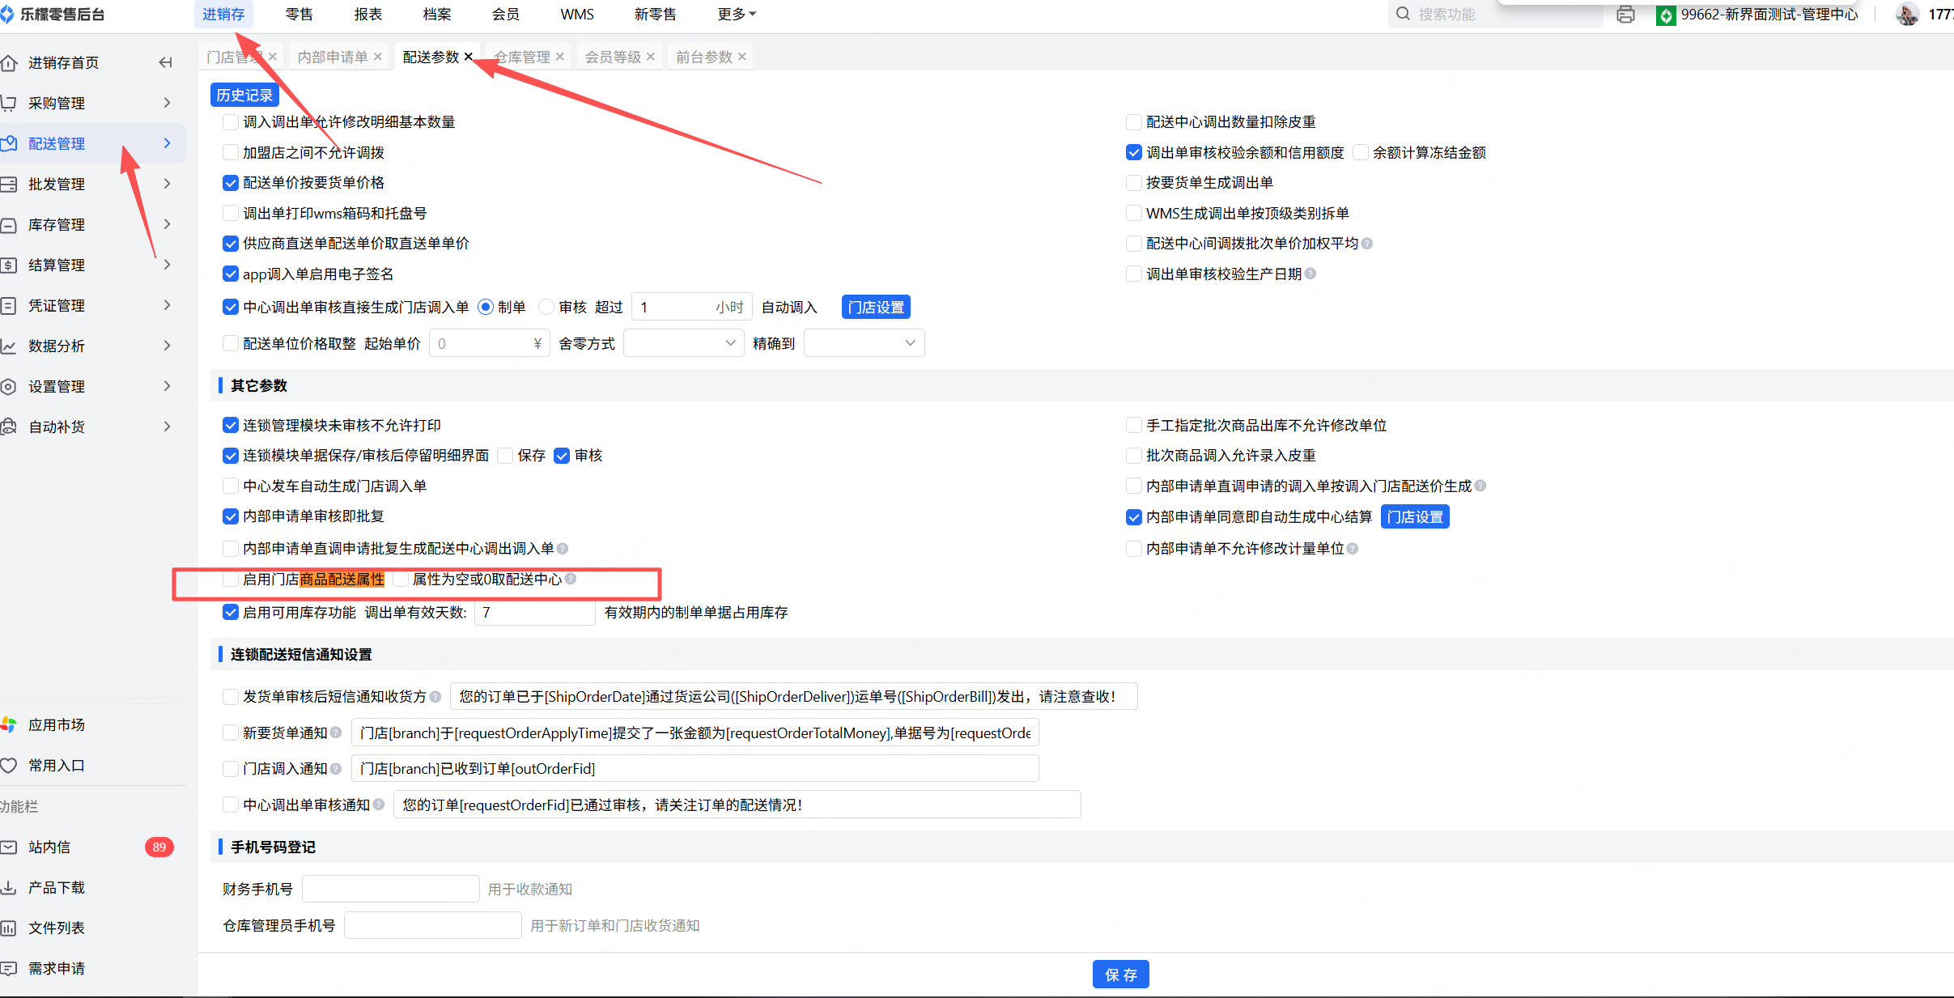
Task: Close the 内部申请单 tab
Action: (x=378, y=57)
